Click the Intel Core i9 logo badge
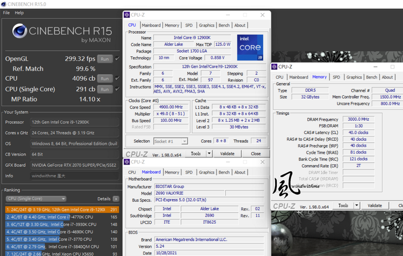Image resolution: width=403 pixels, height=256 pixels. [x=250, y=48]
